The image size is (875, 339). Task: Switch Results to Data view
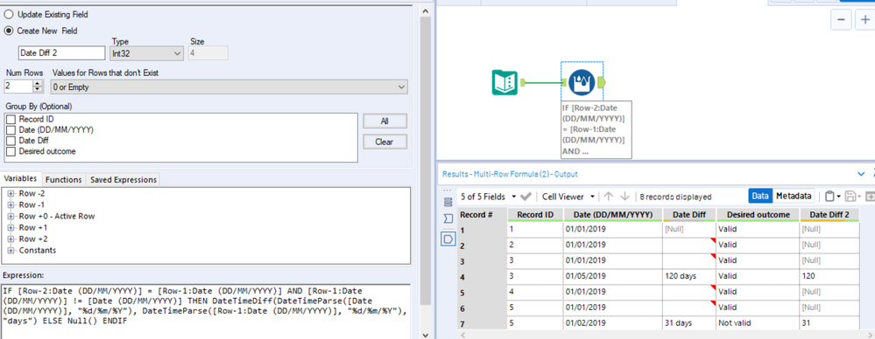[x=760, y=196]
